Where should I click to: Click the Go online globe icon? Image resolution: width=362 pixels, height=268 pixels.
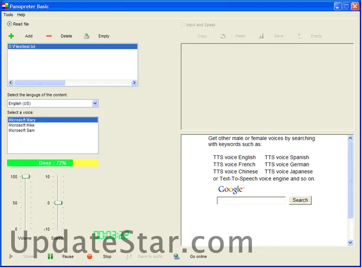[x=177, y=256]
